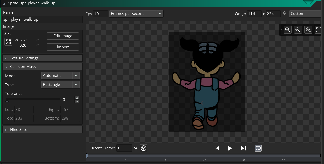Open the Frames per second dropdown
Image resolution: width=324 pixels, height=164 pixels.
pos(136,14)
